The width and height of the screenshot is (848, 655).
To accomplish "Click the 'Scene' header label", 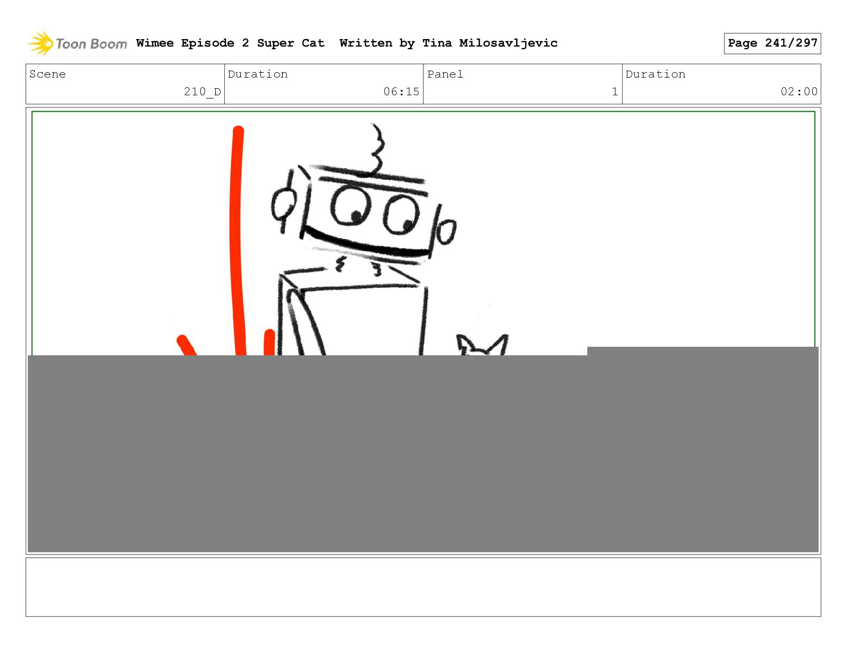I will point(48,74).
